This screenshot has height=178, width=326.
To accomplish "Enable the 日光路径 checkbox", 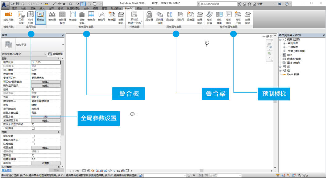I will (33, 129).
